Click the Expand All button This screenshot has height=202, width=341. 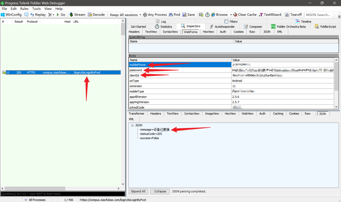pyautogui.click(x=138, y=191)
